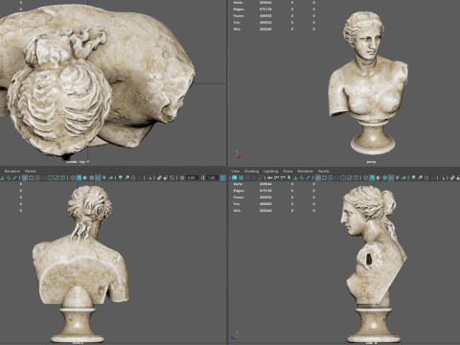Click grease pencil icon in bottom-right panel toolbar
This screenshot has height=345, width=460.
(308, 177)
